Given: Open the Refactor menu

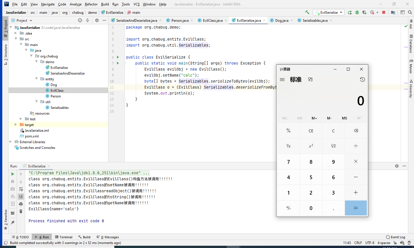Looking at the screenshot, I should coord(91,4).
